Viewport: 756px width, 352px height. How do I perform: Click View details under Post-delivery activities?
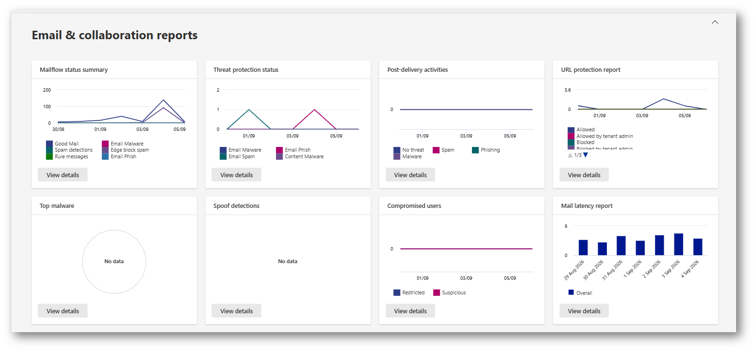point(410,175)
